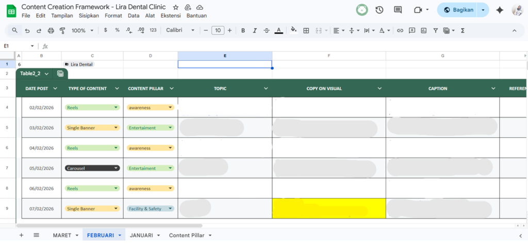This screenshot has height=248, width=528.
Task: Undo the last action
Action: coord(27,30)
